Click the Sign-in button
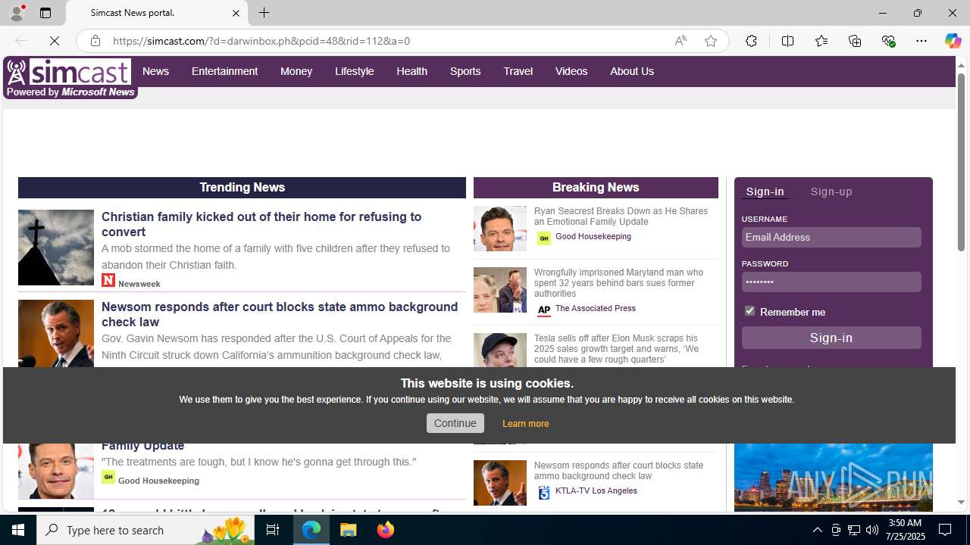Screen dimensions: 970x545 pos(831,338)
